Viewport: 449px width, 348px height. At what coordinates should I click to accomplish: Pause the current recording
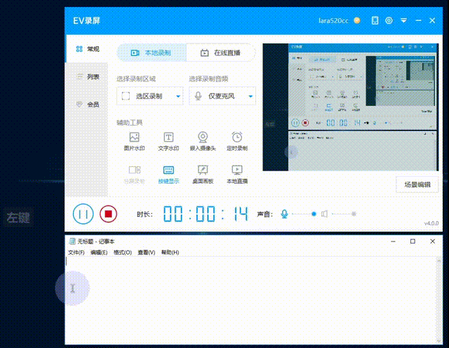[x=83, y=214]
